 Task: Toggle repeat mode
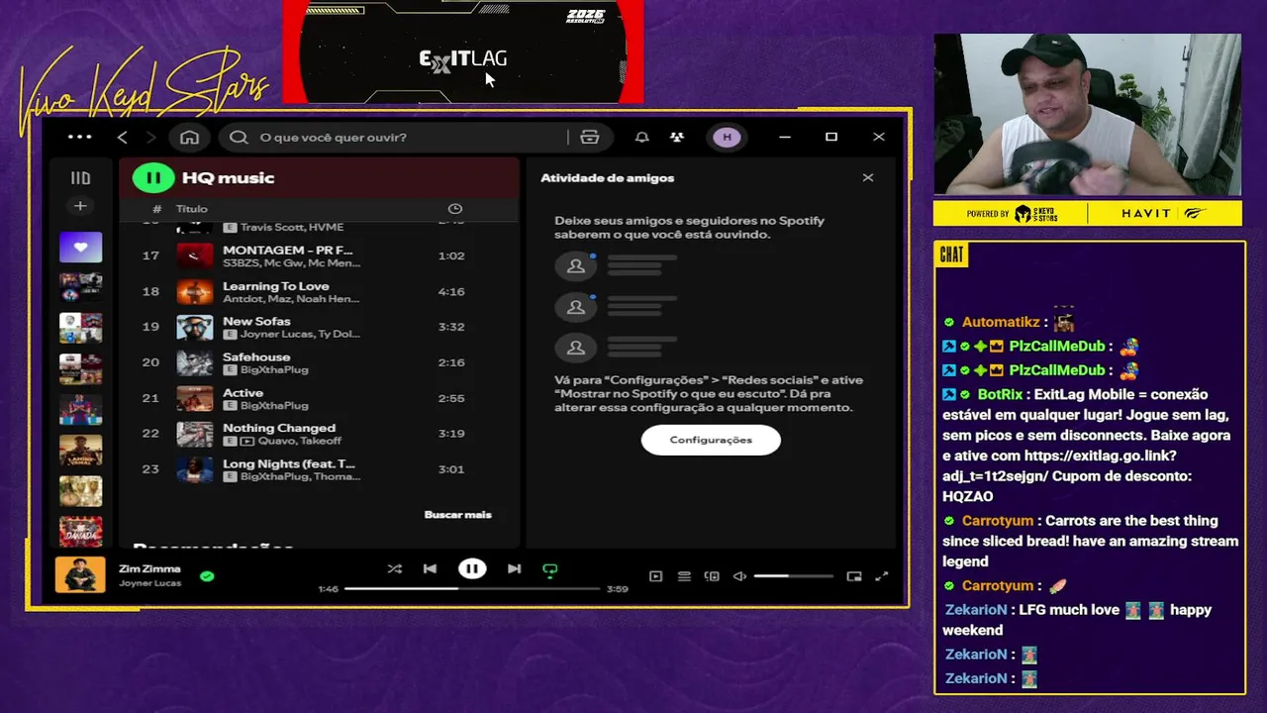pos(550,569)
